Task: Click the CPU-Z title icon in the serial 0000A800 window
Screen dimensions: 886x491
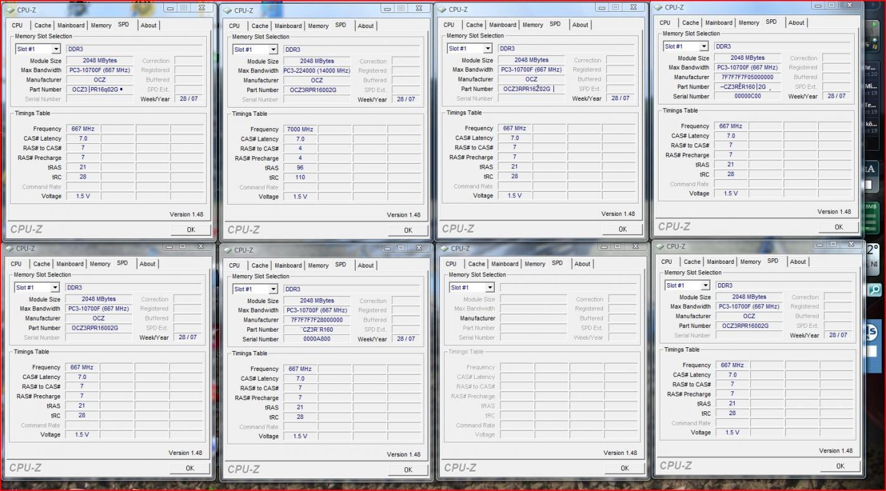Action: tap(227, 250)
